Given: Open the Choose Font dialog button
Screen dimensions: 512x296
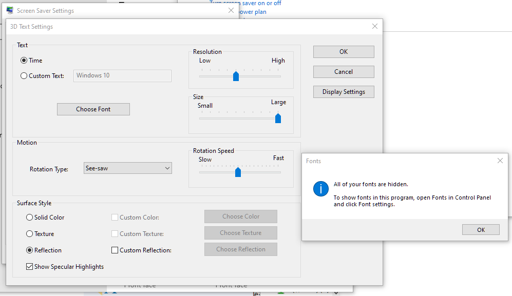Looking at the screenshot, I should click(x=93, y=109).
